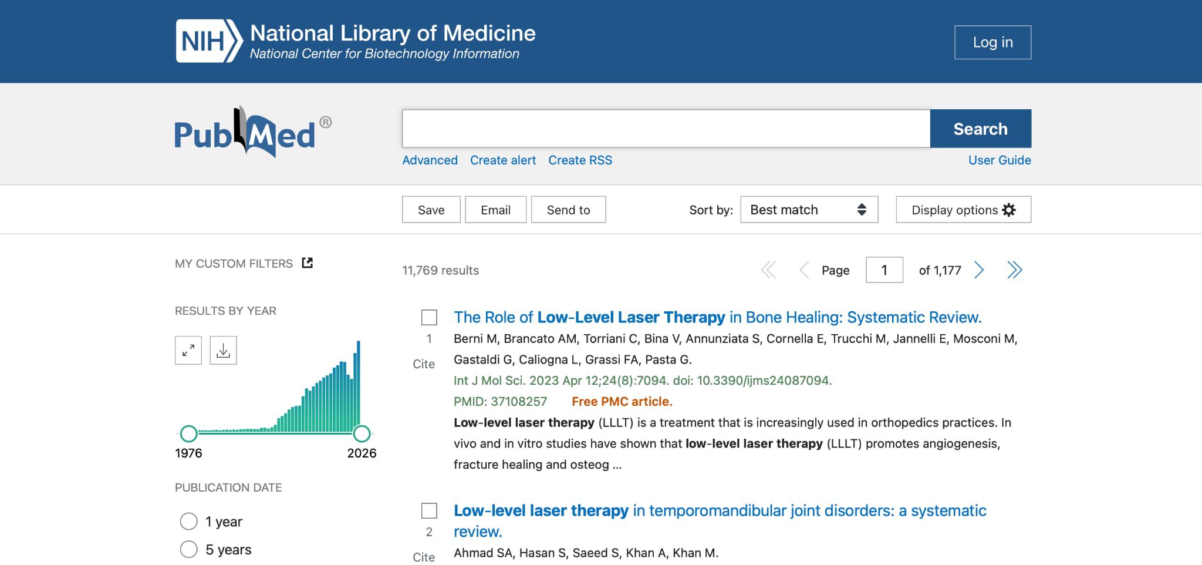
Task: Open custom filters external link icon
Action: point(308,263)
